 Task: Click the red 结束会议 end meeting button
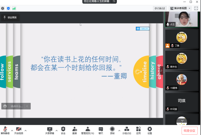click(x=189, y=130)
